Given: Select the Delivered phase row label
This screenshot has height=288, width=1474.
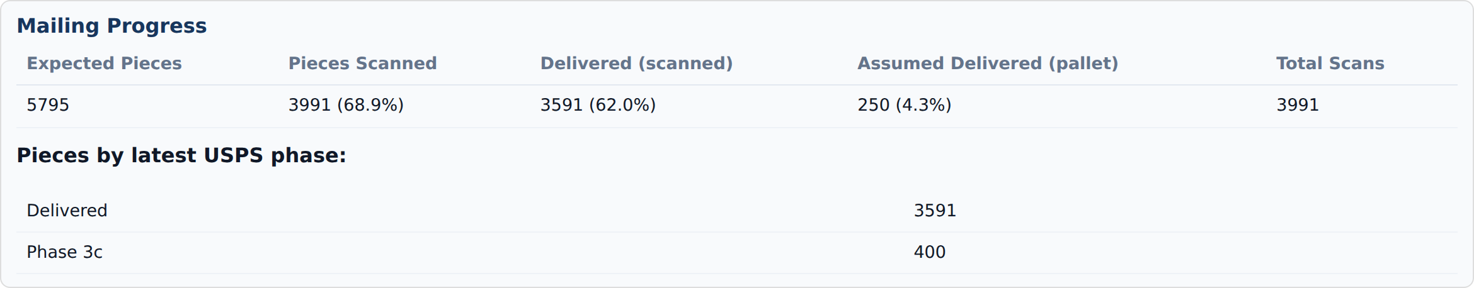Looking at the screenshot, I should coord(67,211).
